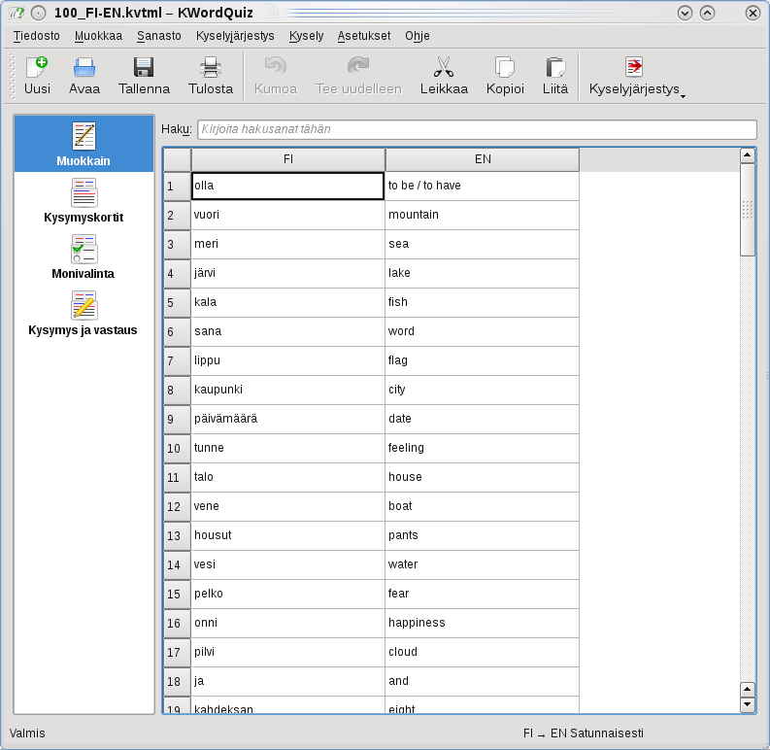Select the cell containing 'pelko'
Screen dimensions: 770x750
tap(287, 594)
